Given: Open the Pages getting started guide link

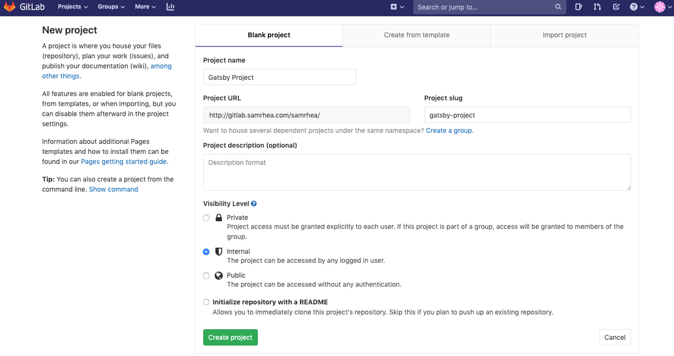Looking at the screenshot, I should pos(124,162).
